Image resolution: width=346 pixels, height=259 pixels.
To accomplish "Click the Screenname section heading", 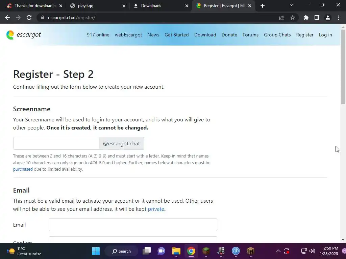I will point(32,109).
